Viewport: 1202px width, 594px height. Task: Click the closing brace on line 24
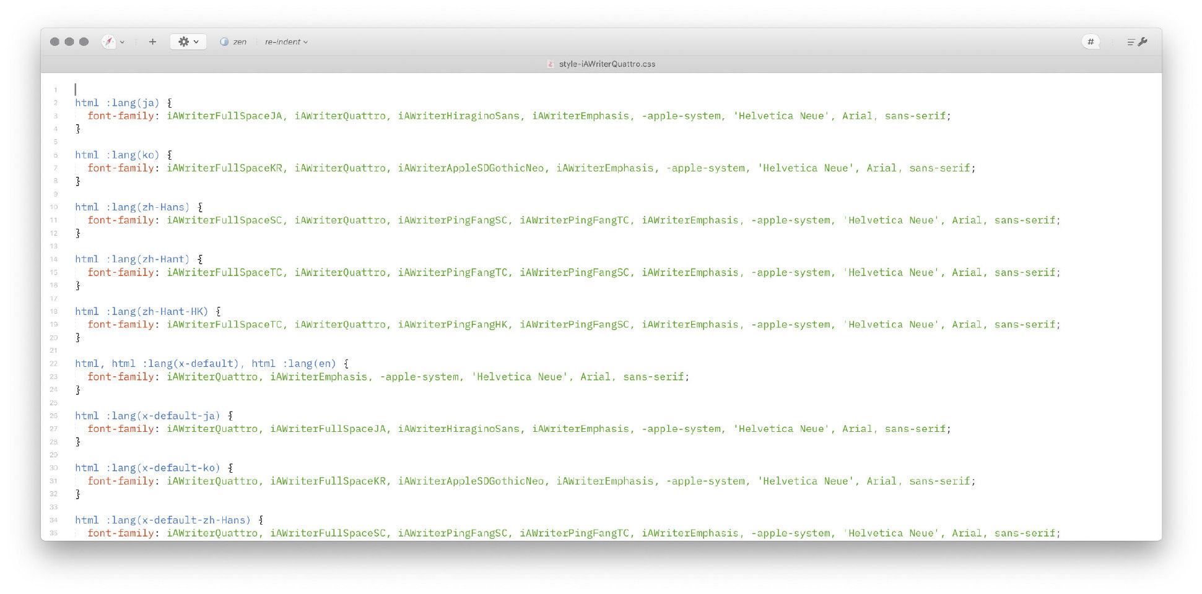78,390
